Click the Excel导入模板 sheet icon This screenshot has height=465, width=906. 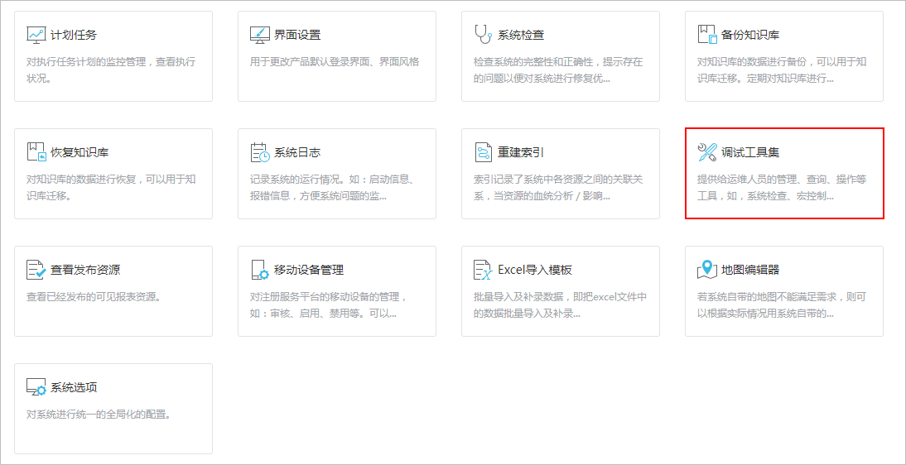[x=483, y=270]
